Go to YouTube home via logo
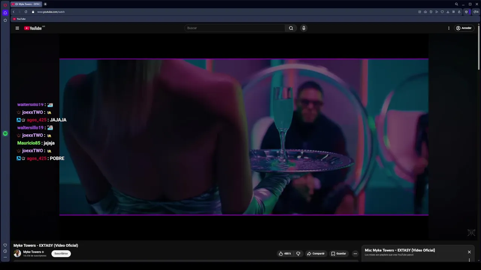Viewport: 481px width, 270px height. pos(33,28)
